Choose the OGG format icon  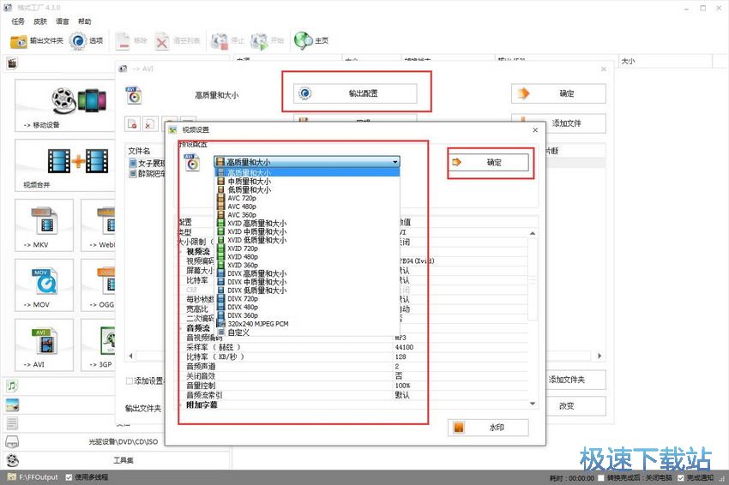point(107,280)
